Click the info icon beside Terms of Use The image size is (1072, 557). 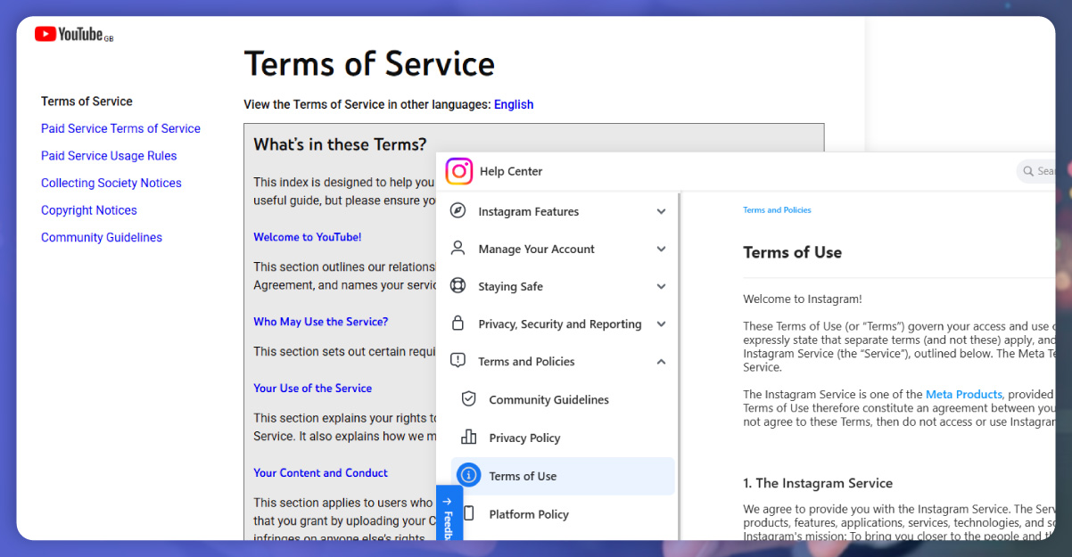click(x=468, y=476)
